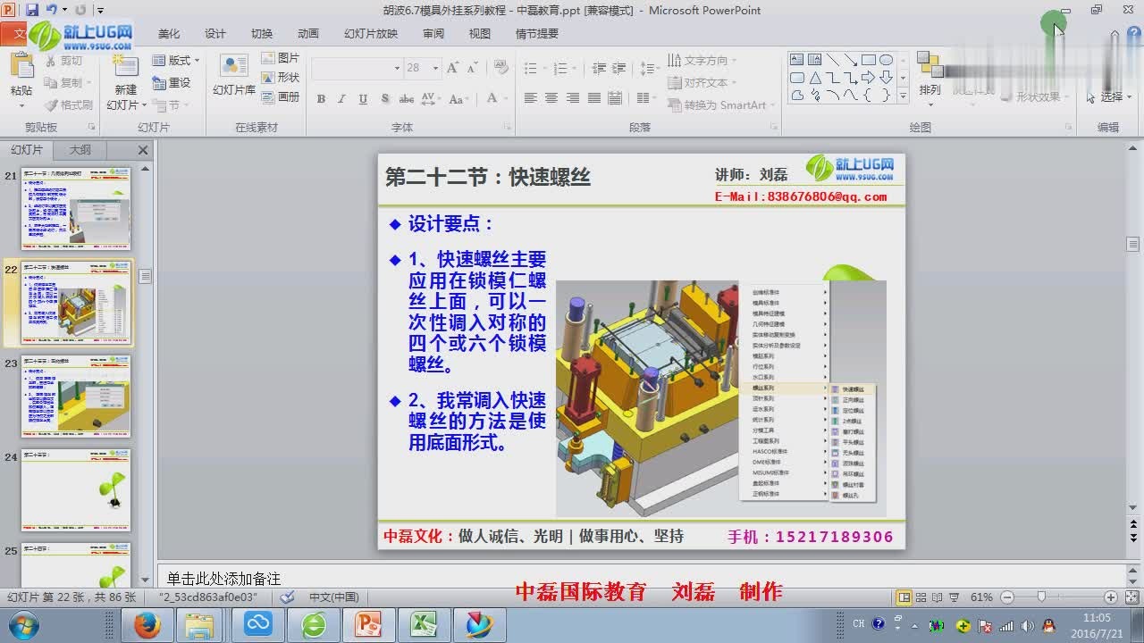Open the 幻灯片放映 slide show tab

click(371, 34)
